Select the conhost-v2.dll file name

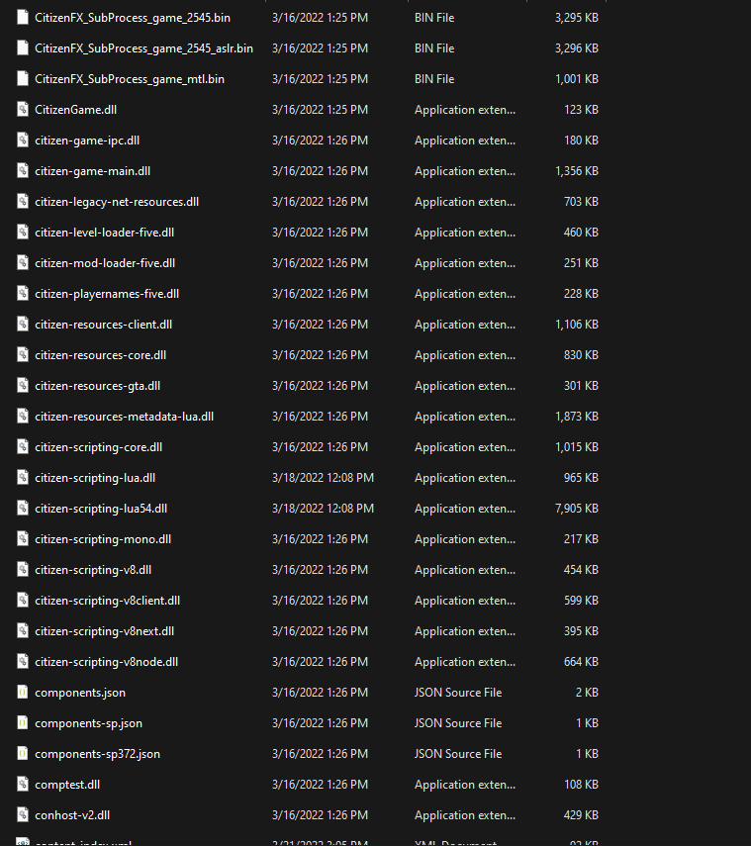(73, 815)
